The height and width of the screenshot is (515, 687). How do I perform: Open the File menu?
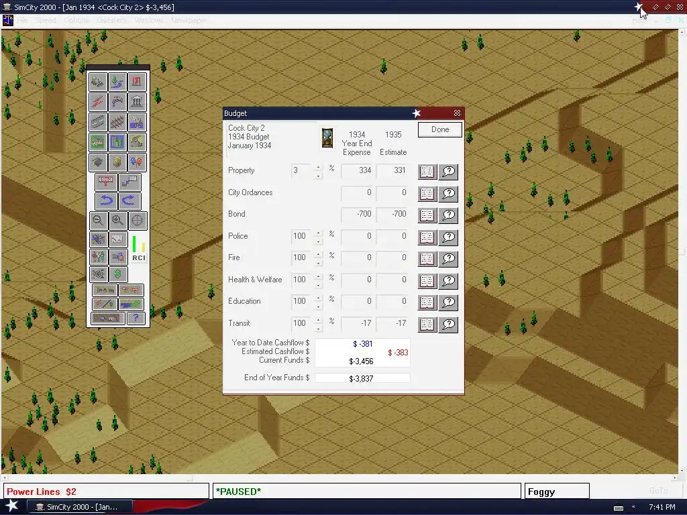tap(22, 20)
